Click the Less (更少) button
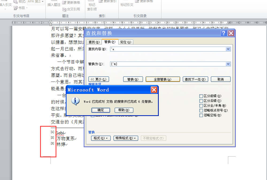This screenshot has height=180, width=267. 99,79
